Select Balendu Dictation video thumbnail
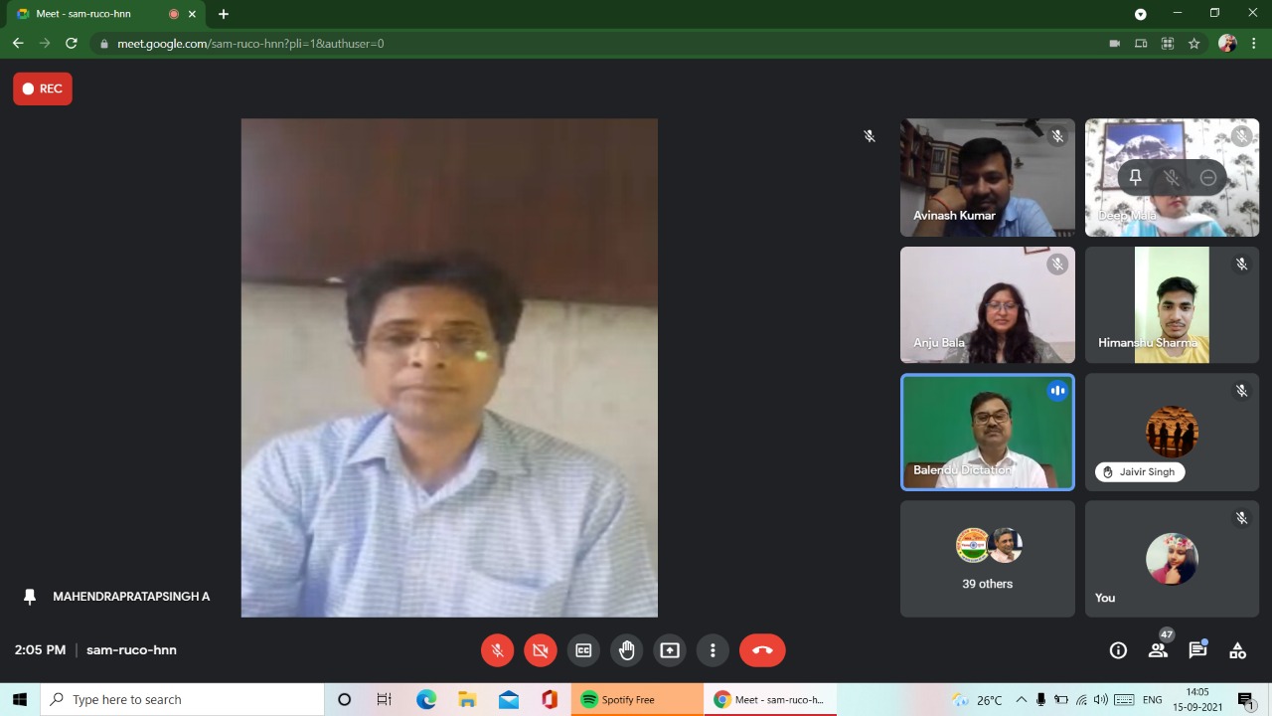Viewport: 1272px width, 716px height. [987, 433]
